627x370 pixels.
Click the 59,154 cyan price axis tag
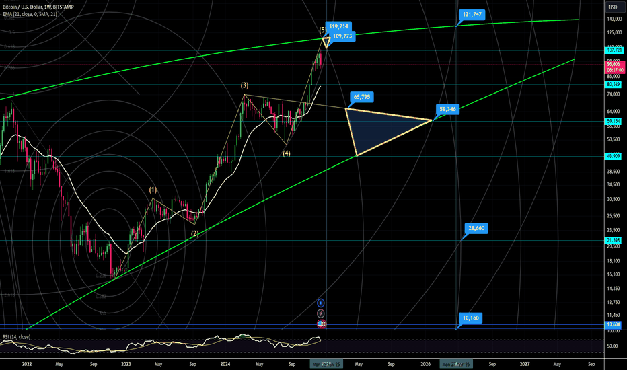pyautogui.click(x=613, y=121)
